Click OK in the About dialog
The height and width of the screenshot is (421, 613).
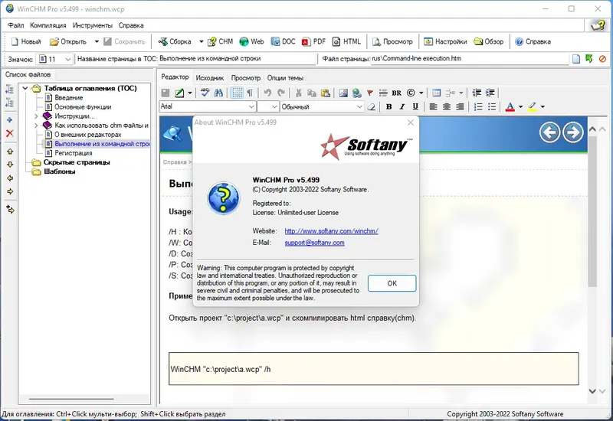pyautogui.click(x=392, y=283)
